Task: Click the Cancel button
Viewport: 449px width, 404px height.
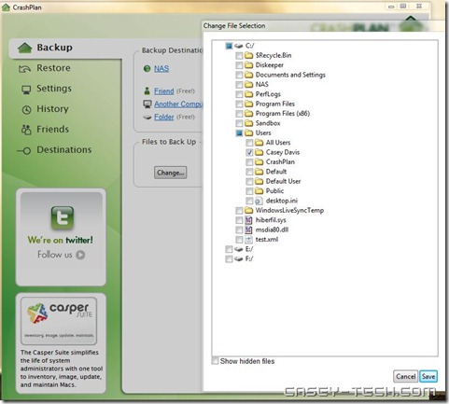Action: (405, 377)
